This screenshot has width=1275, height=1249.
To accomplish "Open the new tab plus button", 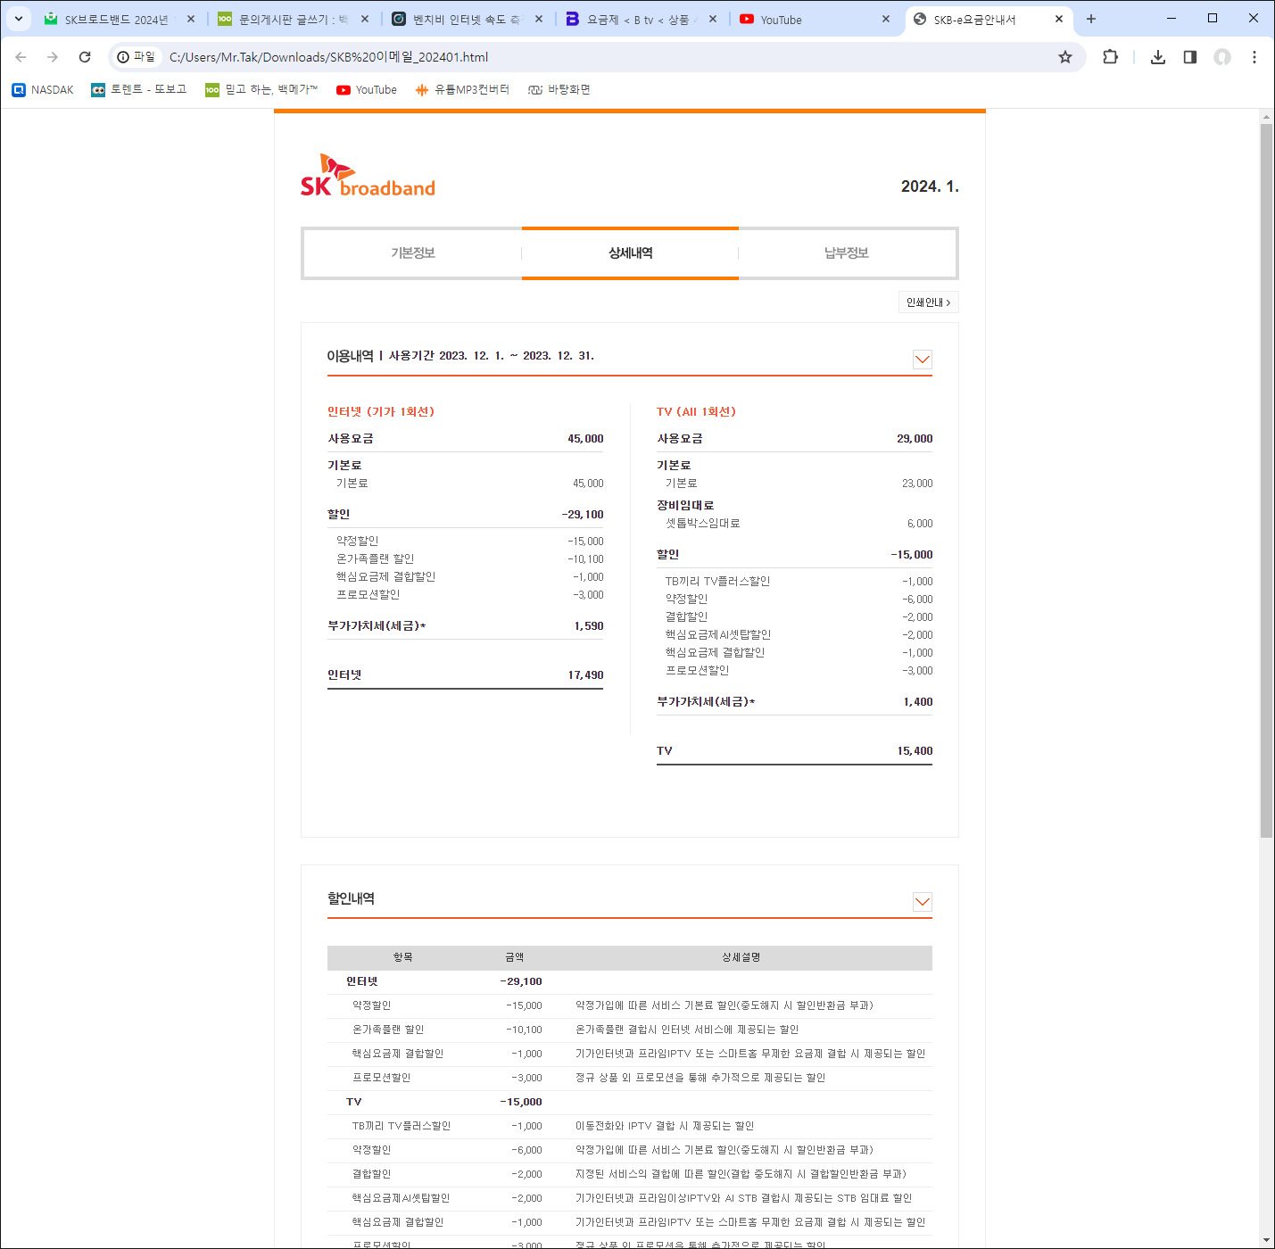I will pyautogui.click(x=1090, y=19).
